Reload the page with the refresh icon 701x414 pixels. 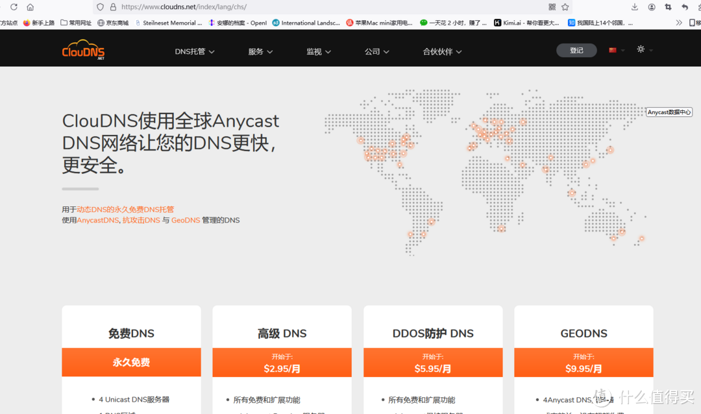(14, 7)
